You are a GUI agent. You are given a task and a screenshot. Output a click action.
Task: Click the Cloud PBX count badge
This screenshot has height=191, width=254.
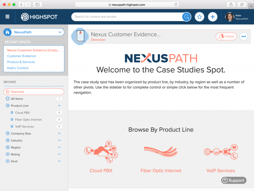[59, 112]
